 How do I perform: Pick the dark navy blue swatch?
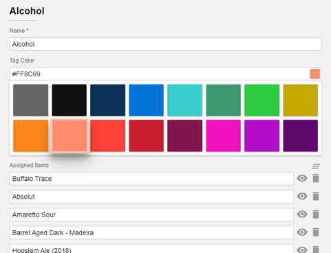point(108,100)
